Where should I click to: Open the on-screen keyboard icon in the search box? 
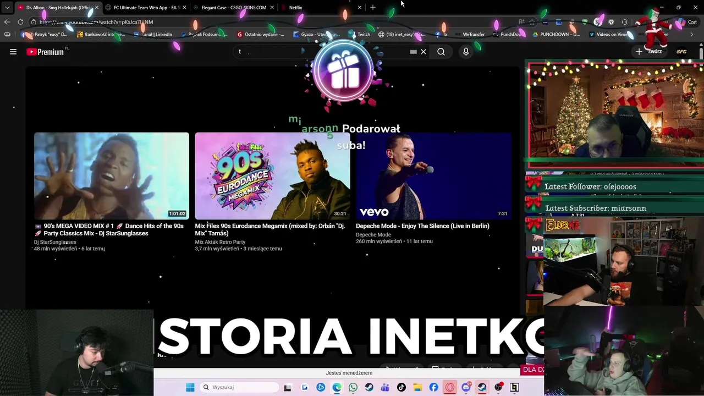(413, 52)
